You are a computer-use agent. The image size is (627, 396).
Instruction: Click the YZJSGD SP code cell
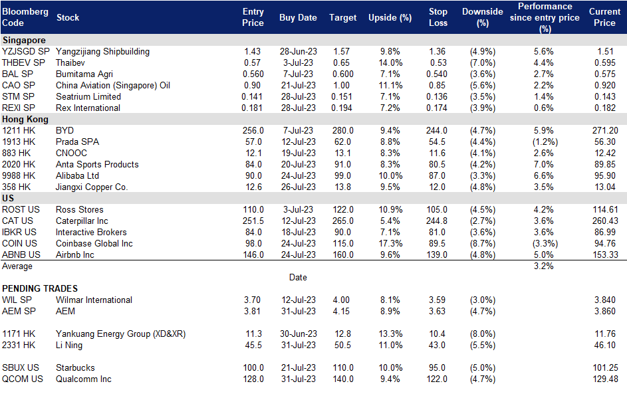(x=26, y=52)
